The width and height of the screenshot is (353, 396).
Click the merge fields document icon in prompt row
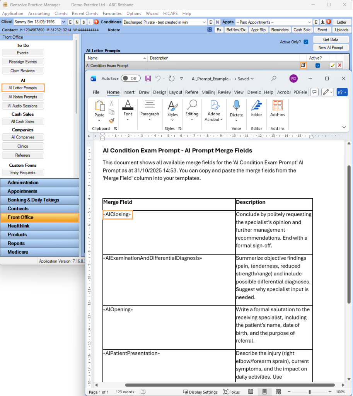pos(303,66)
